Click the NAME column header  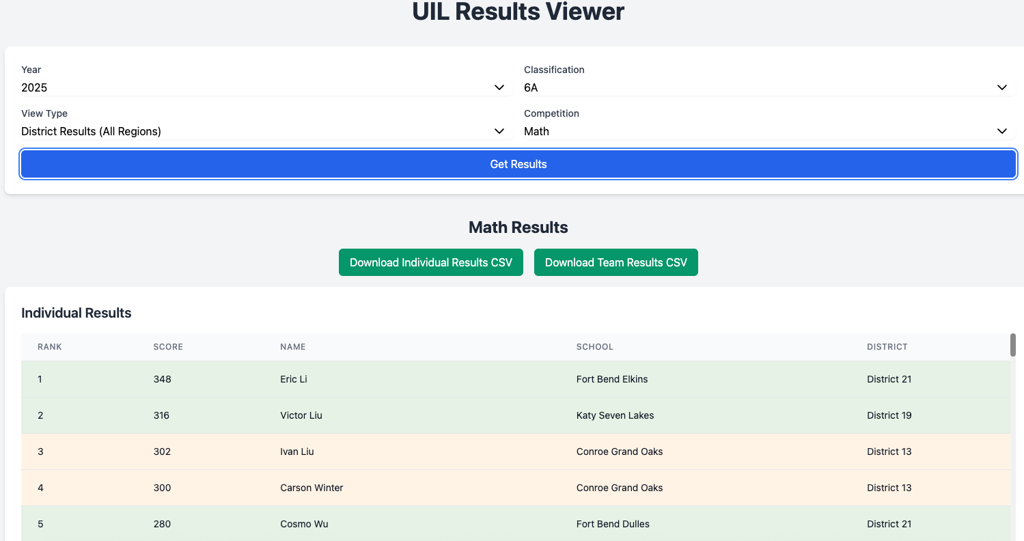pos(293,347)
